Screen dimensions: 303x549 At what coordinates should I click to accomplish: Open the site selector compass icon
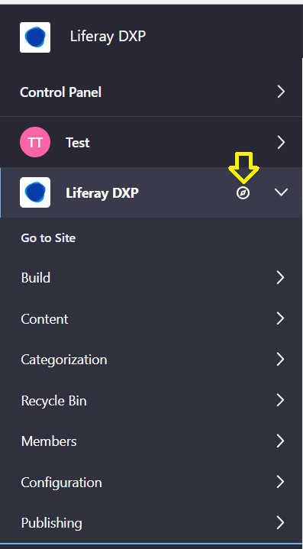[x=243, y=193]
